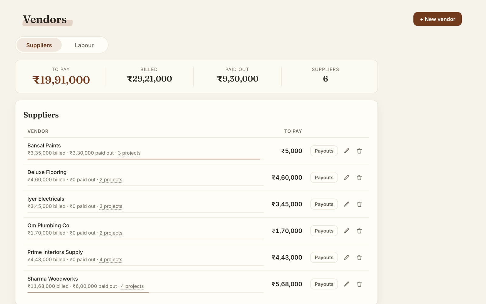This screenshot has width=486, height=304.
Task: Click the Deluxe Flooring vendor name
Action: coord(47,172)
